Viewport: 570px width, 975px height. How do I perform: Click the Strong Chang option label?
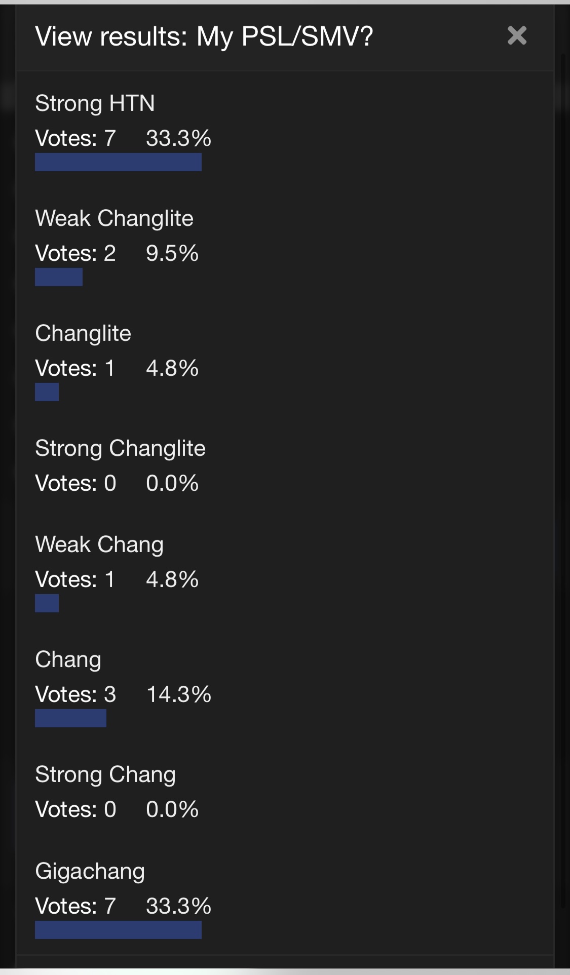(105, 775)
